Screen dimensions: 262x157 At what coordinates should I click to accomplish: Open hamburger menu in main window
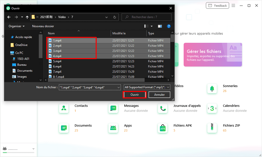pyautogui.click(x=233, y=6)
